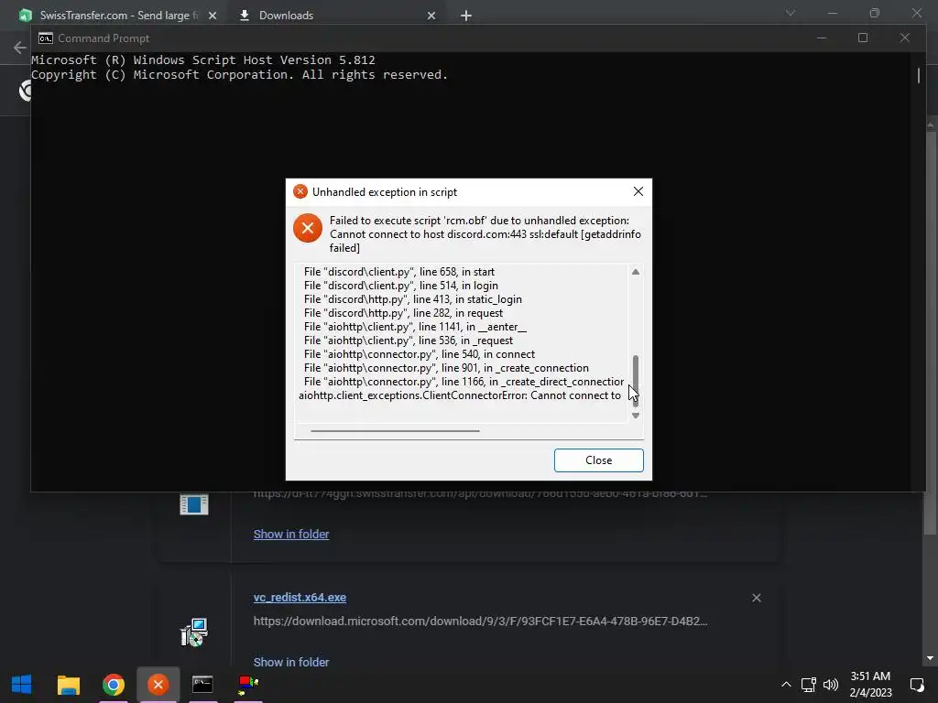This screenshot has width=938, height=703.
Task: Open the notification center icon
Action: 916,685
